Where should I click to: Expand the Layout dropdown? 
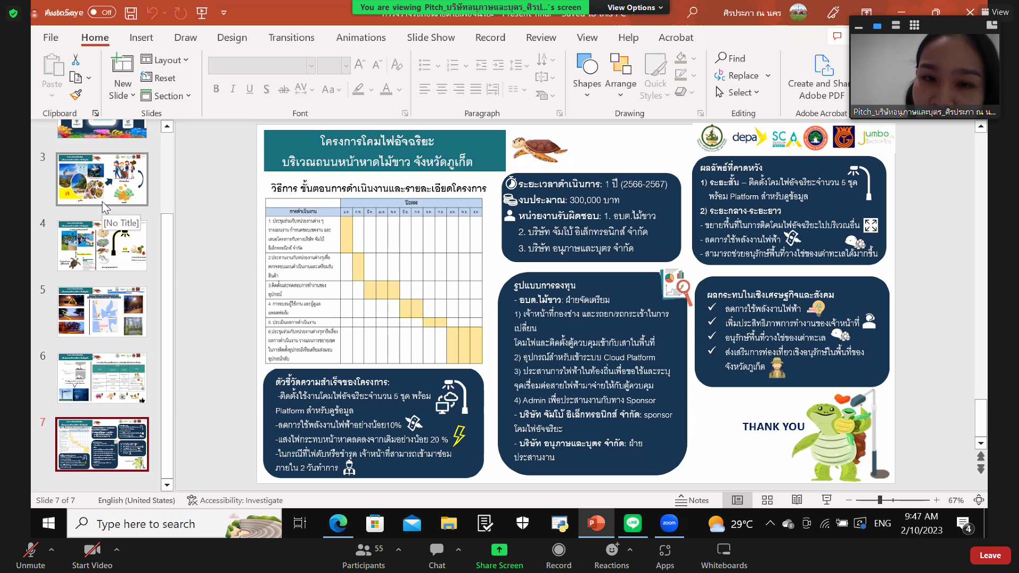click(165, 60)
